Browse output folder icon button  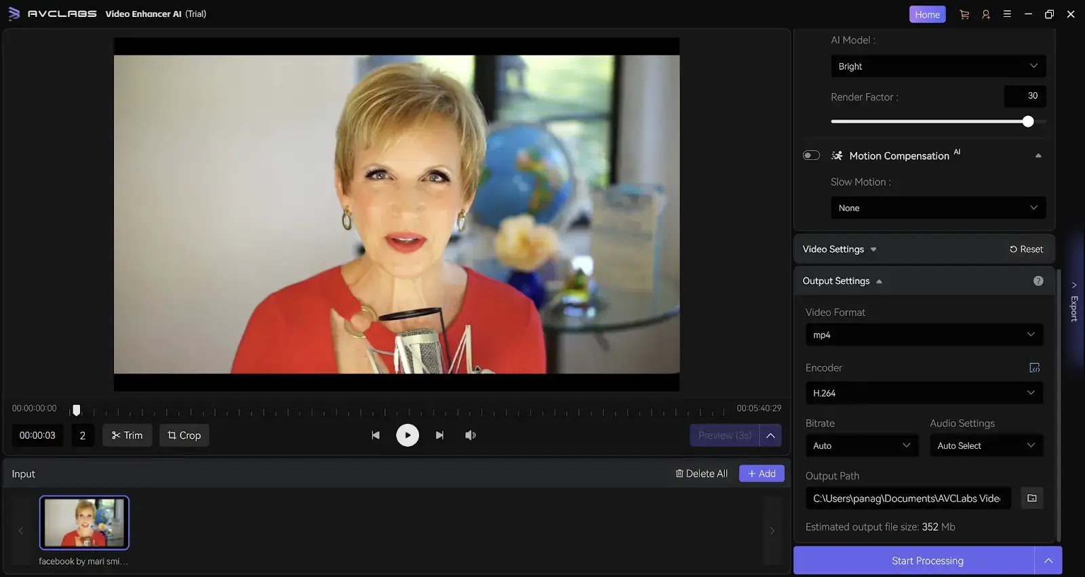pyautogui.click(x=1031, y=498)
